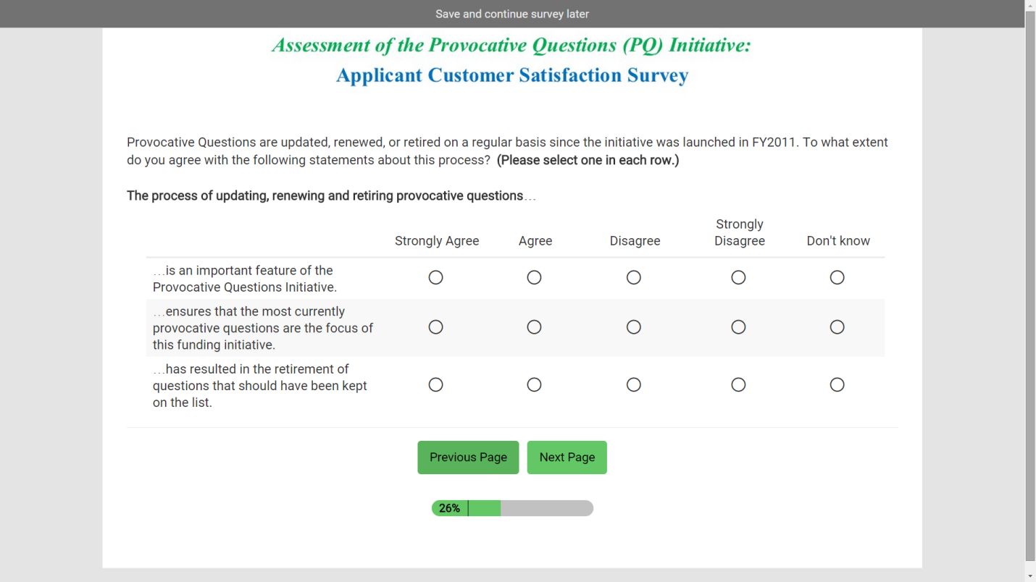This screenshot has width=1036, height=582.
Task: Select Strongly Agree for retirement of questions row
Action: (x=435, y=384)
